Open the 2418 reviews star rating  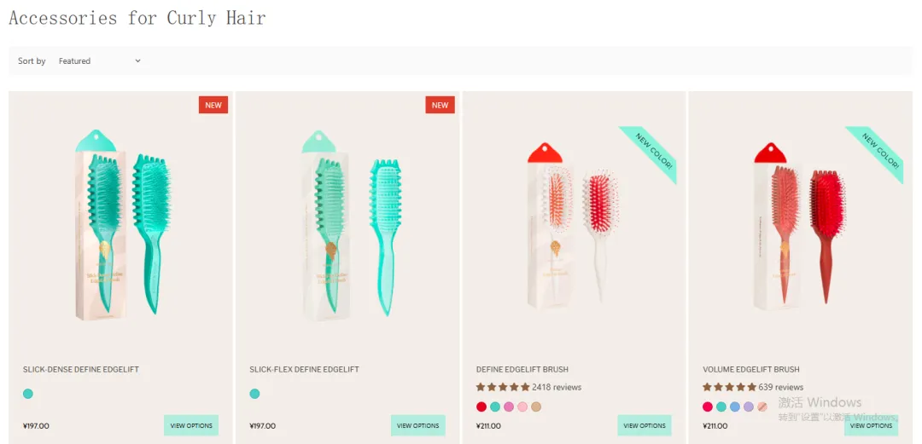click(528, 387)
